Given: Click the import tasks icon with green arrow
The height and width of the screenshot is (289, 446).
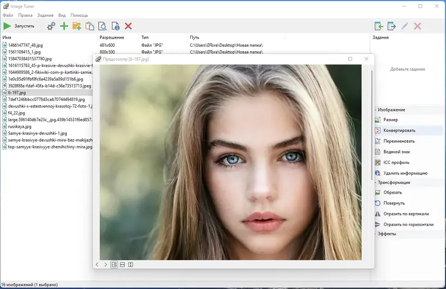Looking at the screenshot, I should pos(379,26).
